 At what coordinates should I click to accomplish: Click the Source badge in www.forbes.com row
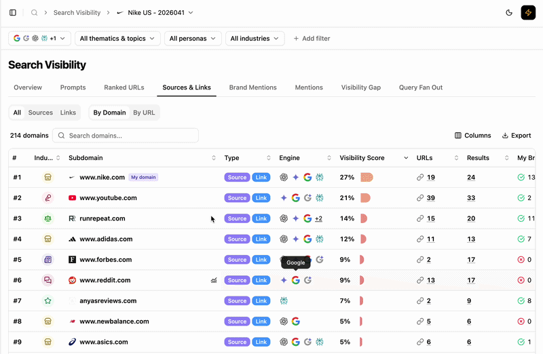pos(237,260)
